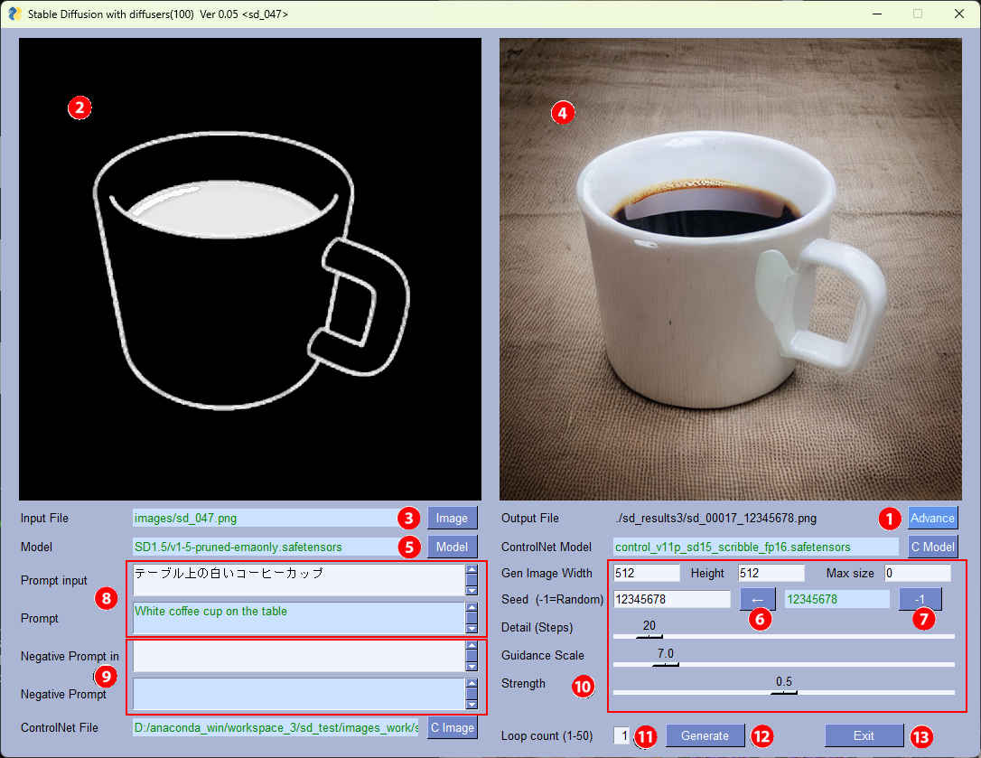Click the Loop count input box

621,735
